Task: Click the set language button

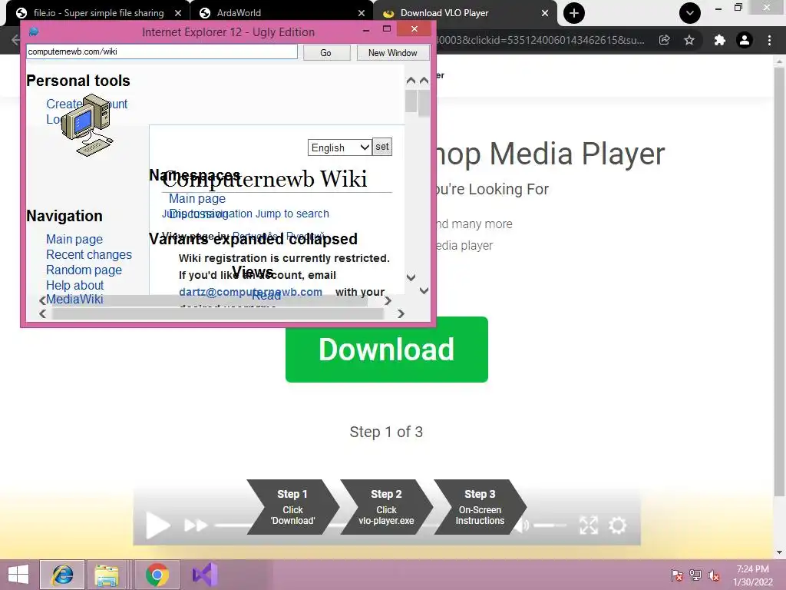Action: [x=382, y=147]
